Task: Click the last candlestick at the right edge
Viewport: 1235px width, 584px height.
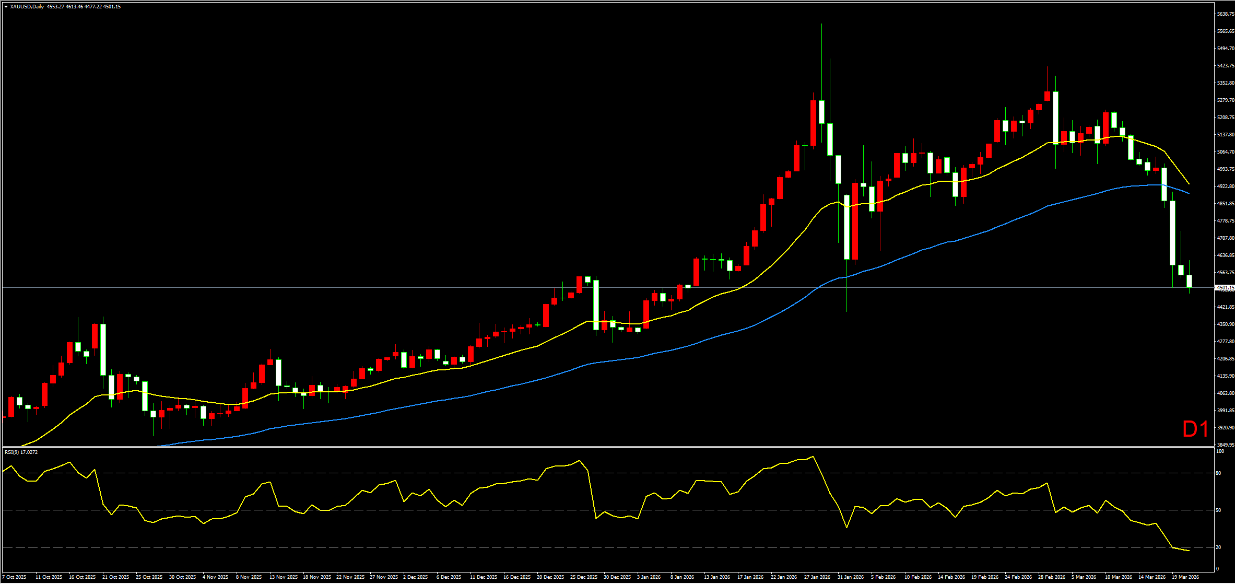Action: [x=1190, y=281]
